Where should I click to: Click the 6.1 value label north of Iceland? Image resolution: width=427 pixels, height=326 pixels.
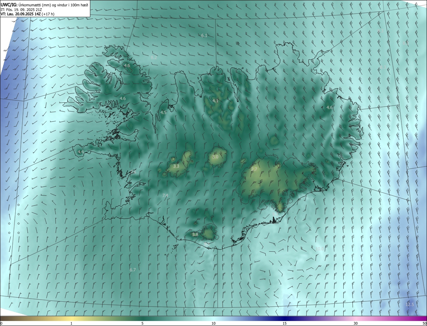pyautogui.click(x=204, y=35)
